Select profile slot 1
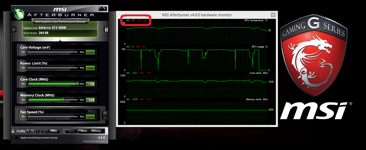 (28, 131)
